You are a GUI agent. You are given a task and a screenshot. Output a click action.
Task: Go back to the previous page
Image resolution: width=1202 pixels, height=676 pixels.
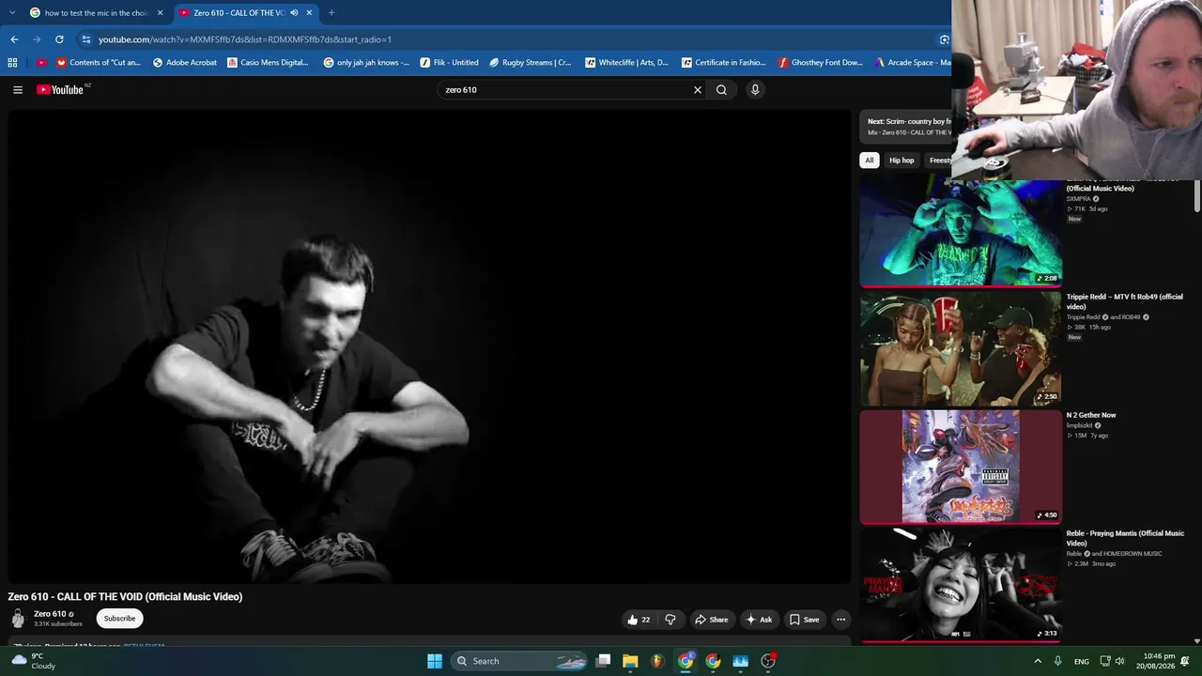pyautogui.click(x=14, y=39)
